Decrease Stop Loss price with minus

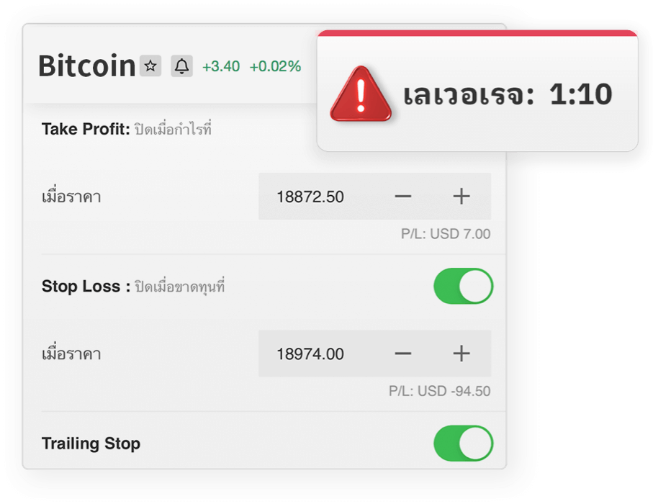tap(402, 354)
